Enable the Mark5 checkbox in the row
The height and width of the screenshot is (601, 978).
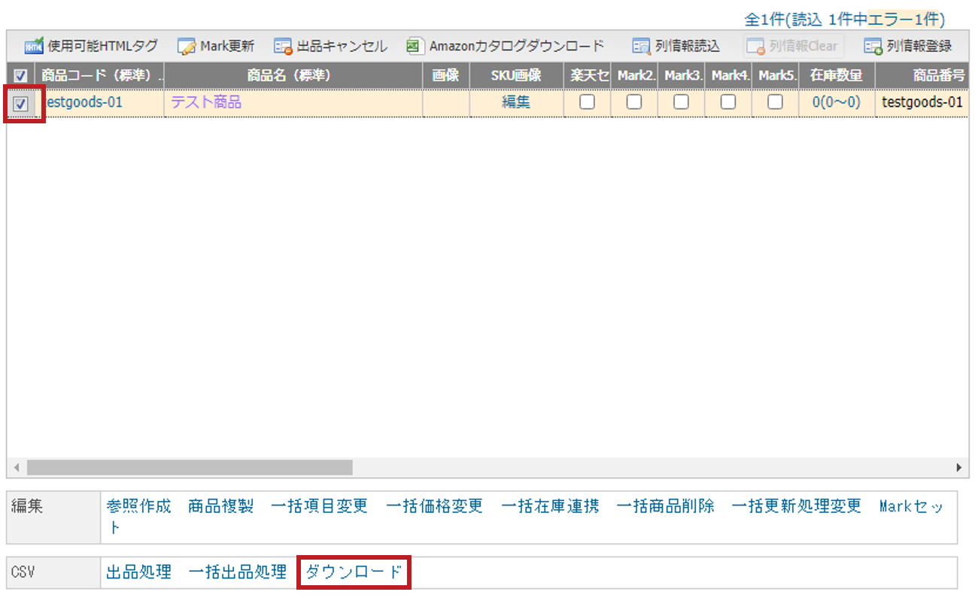coord(775,102)
